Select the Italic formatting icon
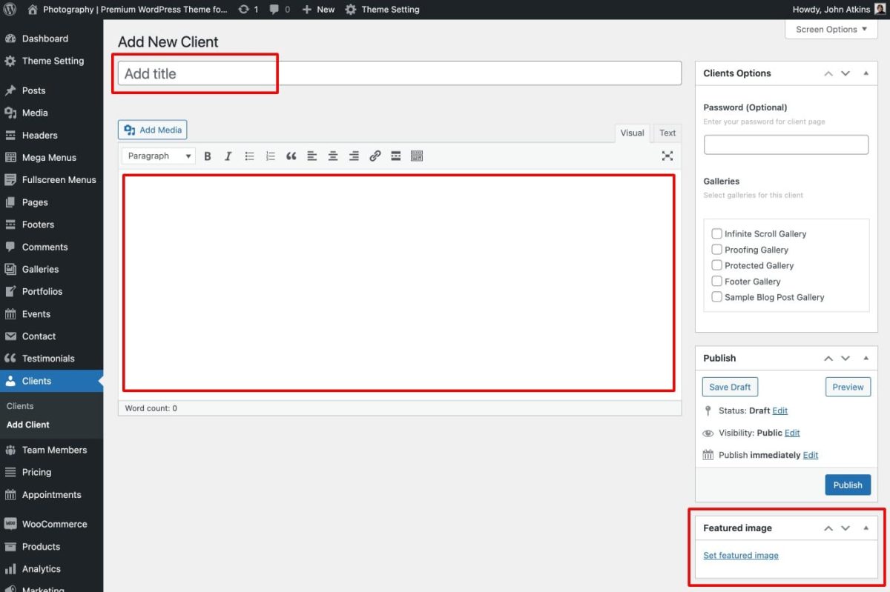The width and height of the screenshot is (890, 592). pos(228,156)
